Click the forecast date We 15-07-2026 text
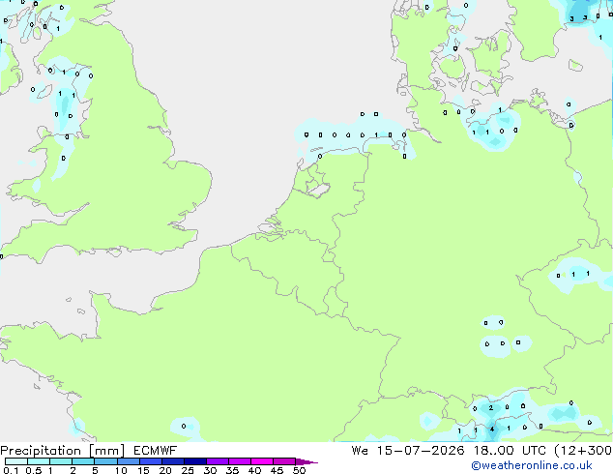 click(408, 451)
